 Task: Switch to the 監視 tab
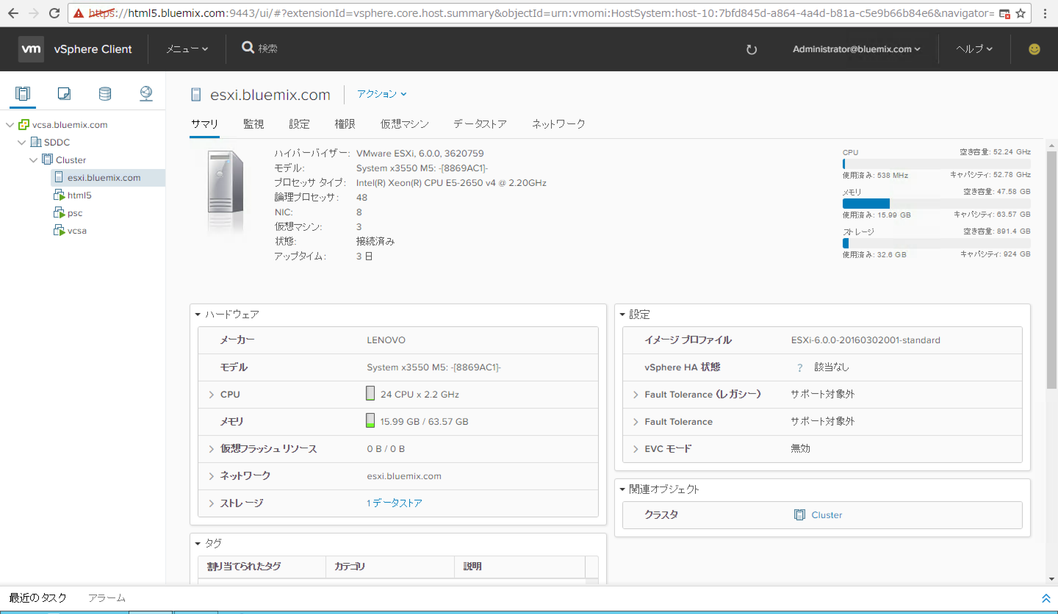253,124
